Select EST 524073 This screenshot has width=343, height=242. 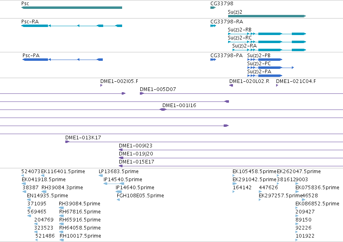[x=31, y=172]
